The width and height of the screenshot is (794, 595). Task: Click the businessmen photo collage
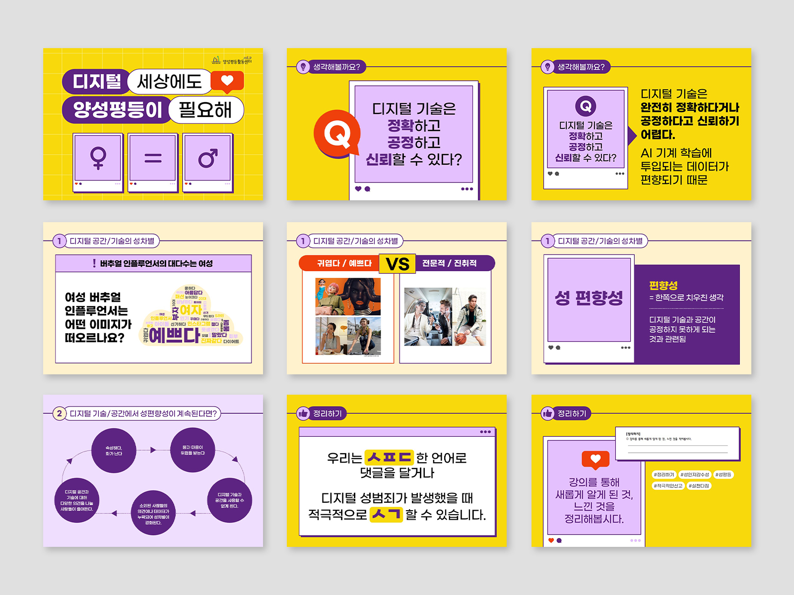click(x=445, y=317)
